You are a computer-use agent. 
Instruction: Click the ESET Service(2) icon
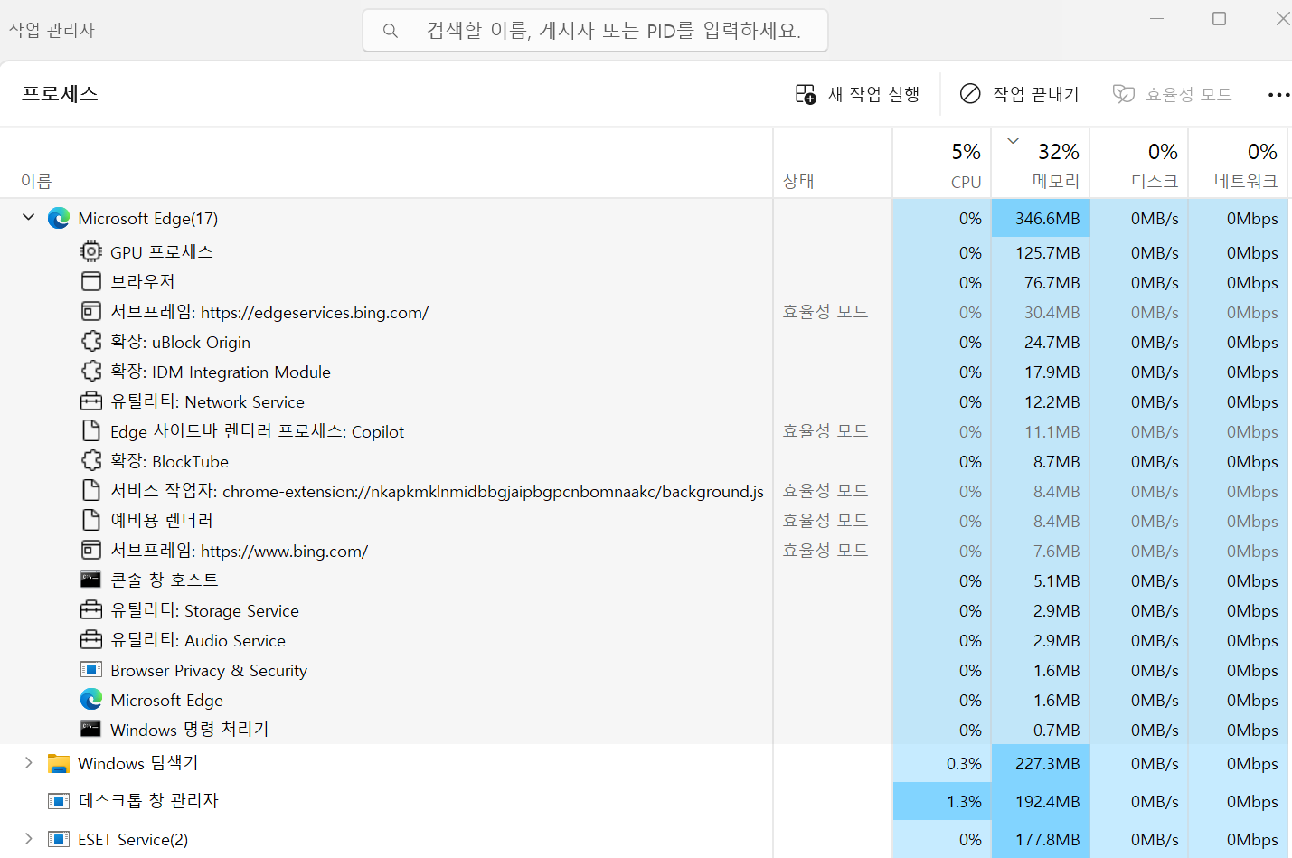coord(59,839)
